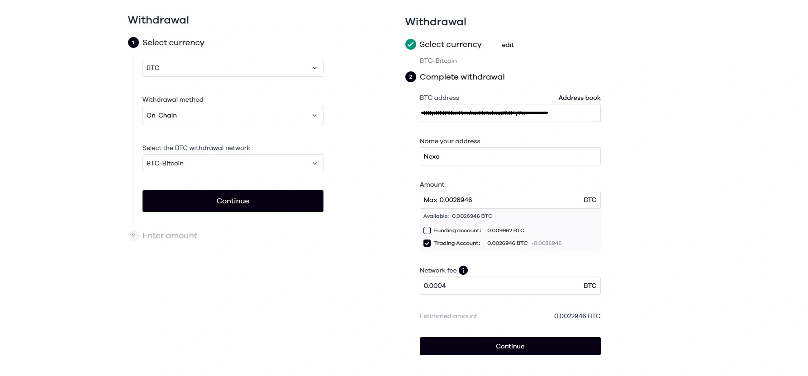Click the Max label in the Amount field
This screenshot has width=808, height=376.
[430, 200]
